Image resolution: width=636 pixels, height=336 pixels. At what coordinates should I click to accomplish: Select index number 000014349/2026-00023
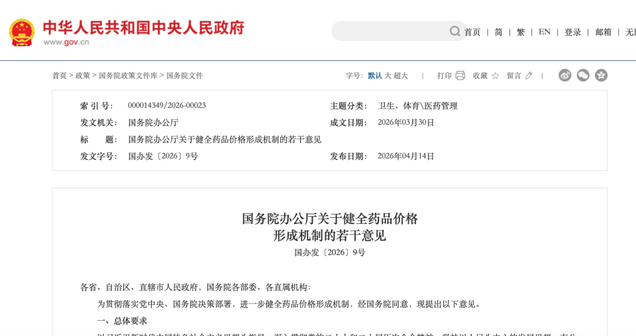click(167, 105)
